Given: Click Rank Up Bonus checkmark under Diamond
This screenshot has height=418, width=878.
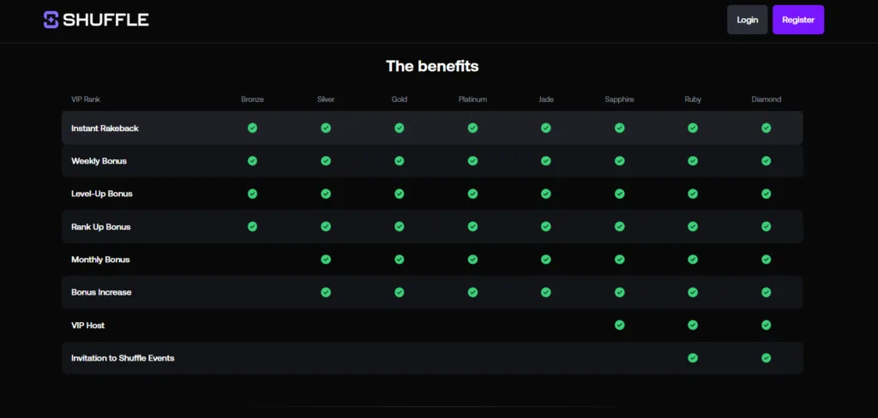Looking at the screenshot, I should [766, 227].
